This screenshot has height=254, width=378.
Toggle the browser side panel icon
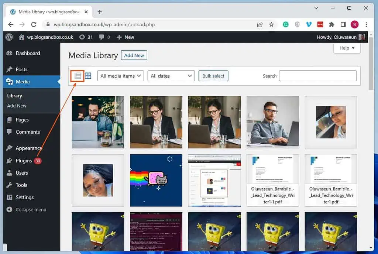(343, 24)
